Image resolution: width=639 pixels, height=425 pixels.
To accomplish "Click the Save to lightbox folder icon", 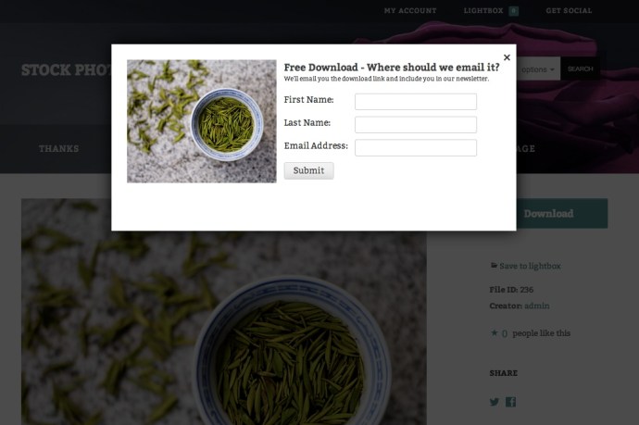I will tap(494, 266).
